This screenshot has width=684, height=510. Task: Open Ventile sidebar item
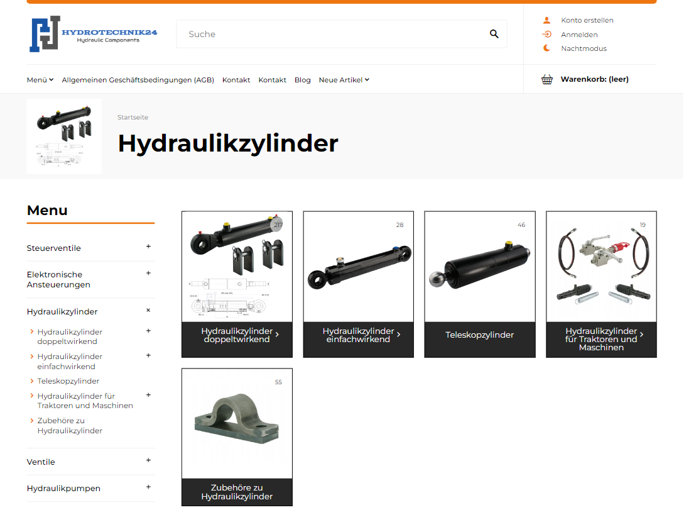coord(41,462)
